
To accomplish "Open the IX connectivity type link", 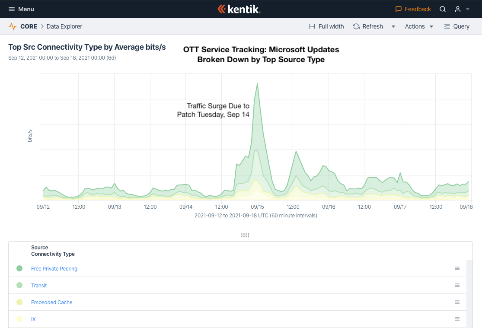I will tap(33, 319).
